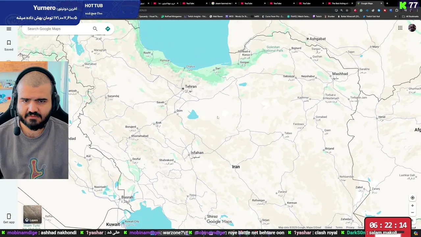Click the Privacy link in map footer
421x237 pixels.
[x=350, y=227]
